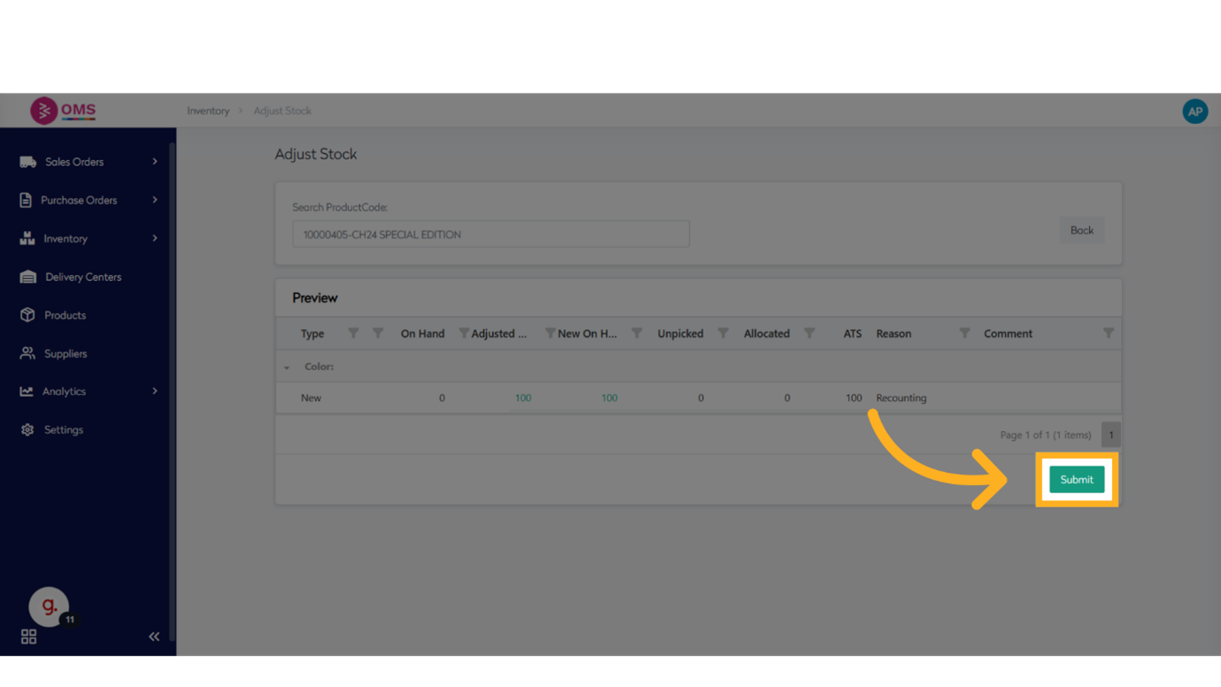Click the Back button
This screenshot has height=687, width=1221.
pyautogui.click(x=1081, y=230)
